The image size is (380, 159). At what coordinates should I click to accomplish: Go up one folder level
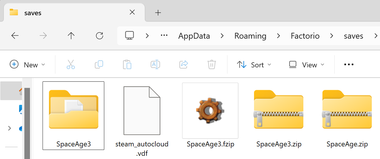[x=71, y=36]
